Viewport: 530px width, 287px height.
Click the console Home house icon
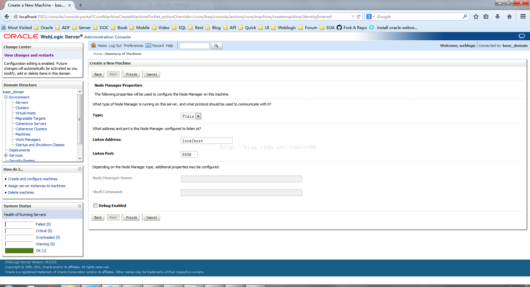tap(93, 45)
